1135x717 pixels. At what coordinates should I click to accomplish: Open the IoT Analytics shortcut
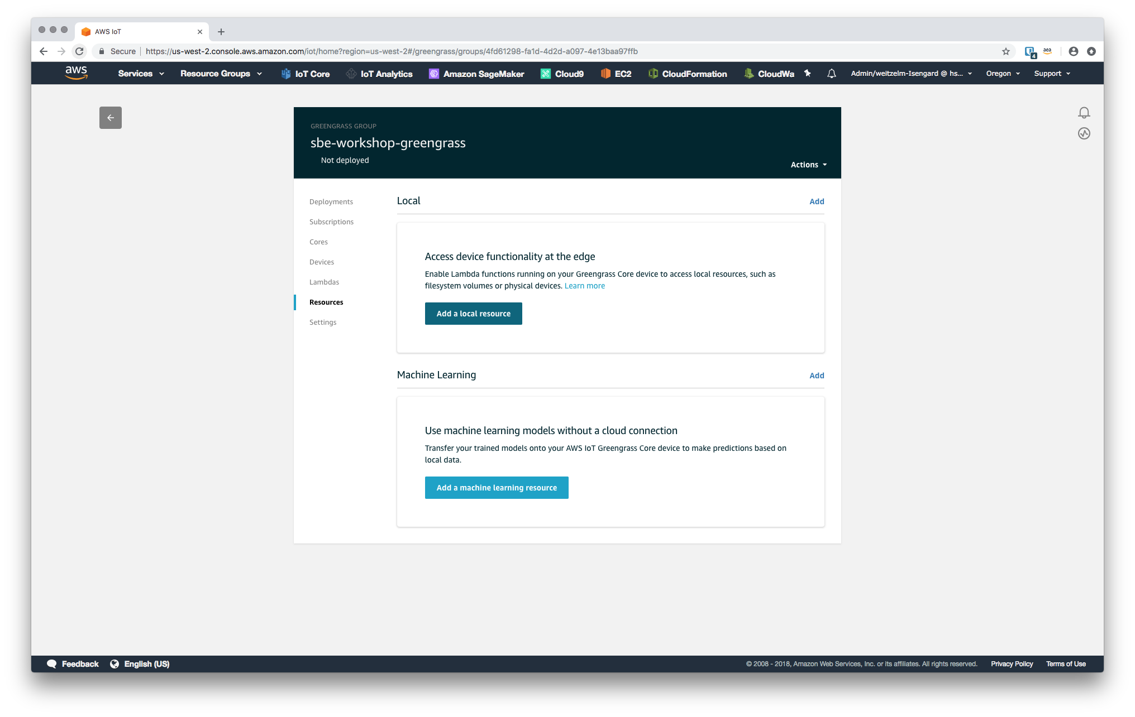[x=379, y=74]
